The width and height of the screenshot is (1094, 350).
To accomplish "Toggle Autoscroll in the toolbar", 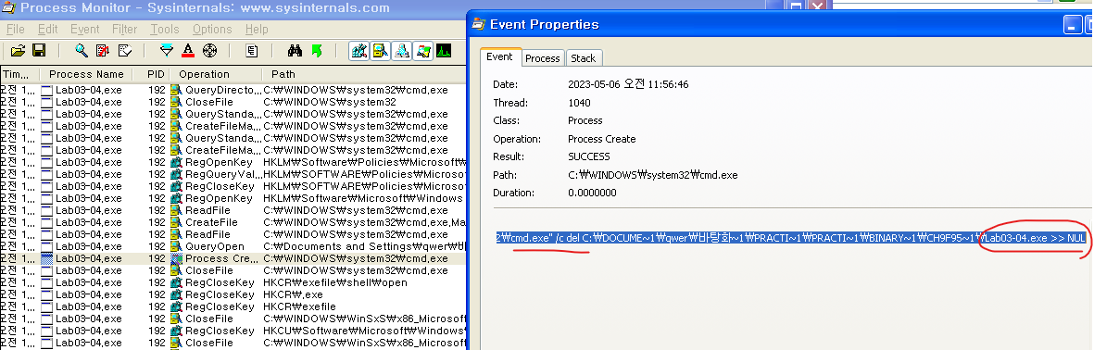I will pos(103,50).
